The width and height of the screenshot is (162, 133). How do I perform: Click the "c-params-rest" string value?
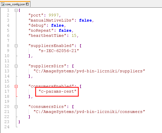click(x=57, y=91)
